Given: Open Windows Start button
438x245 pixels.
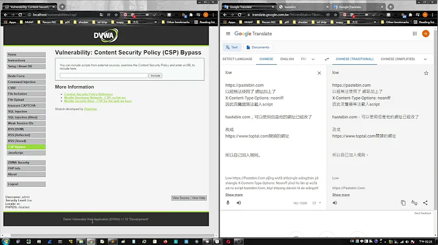Looking at the screenshot, I should tap(5, 241).
